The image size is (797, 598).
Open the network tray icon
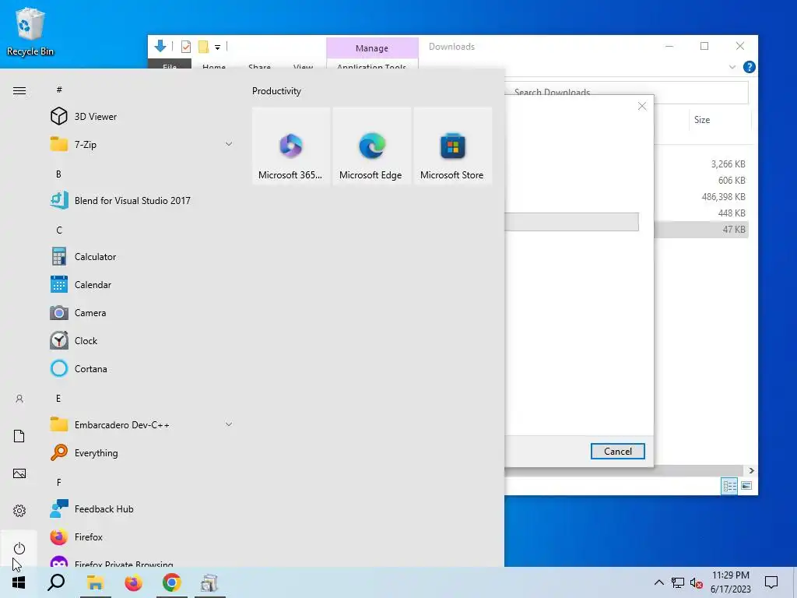678,582
